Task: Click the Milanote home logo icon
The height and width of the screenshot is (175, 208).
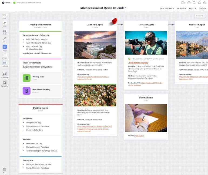Action: tap(3, 3)
